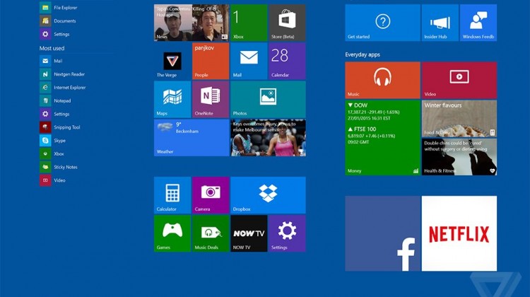Open the NOW TV tile
This screenshot has width=530, height=297.
[x=249, y=233]
